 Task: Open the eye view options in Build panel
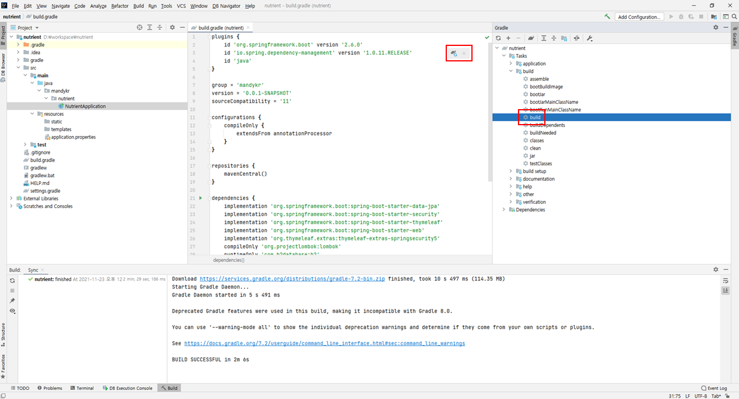(x=12, y=311)
